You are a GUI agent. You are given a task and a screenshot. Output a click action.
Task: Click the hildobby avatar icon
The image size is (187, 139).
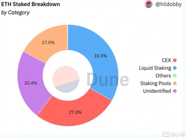[x=149, y=4]
